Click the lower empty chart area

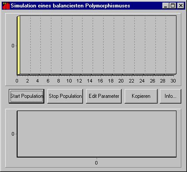pyautogui.click(x=97, y=134)
